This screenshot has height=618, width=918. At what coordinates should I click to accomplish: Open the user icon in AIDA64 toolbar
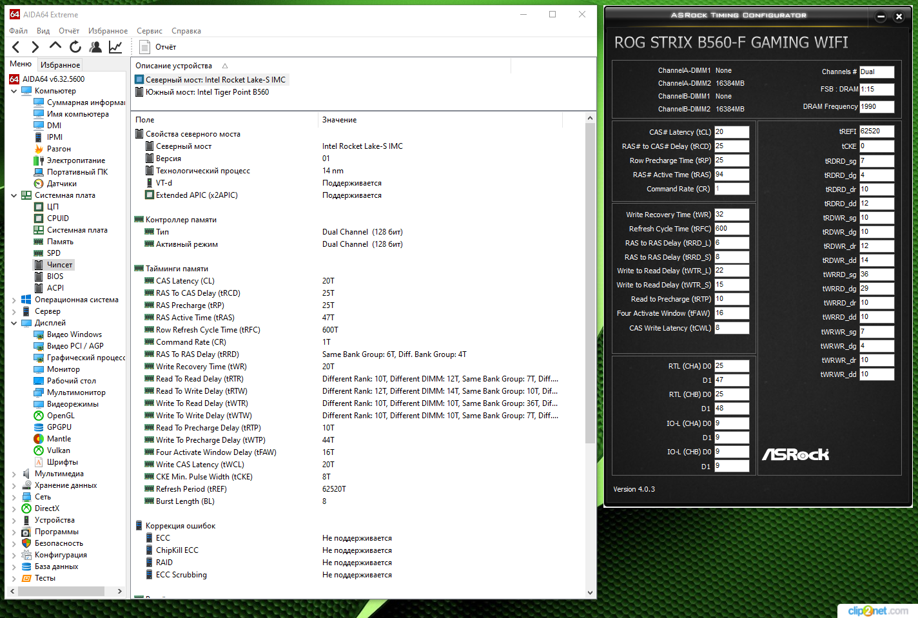click(95, 46)
